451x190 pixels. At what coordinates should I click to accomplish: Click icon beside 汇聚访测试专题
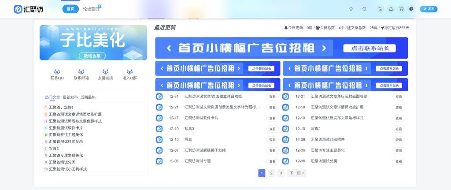coord(159,161)
